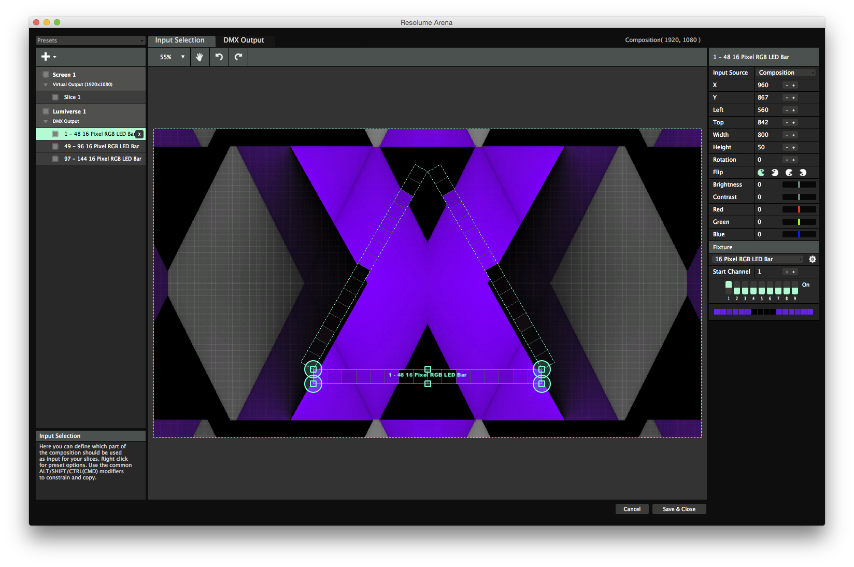The image size is (854, 567).
Task: Click the Presets panel dropdown icon
Action: (x=141, y=40)
